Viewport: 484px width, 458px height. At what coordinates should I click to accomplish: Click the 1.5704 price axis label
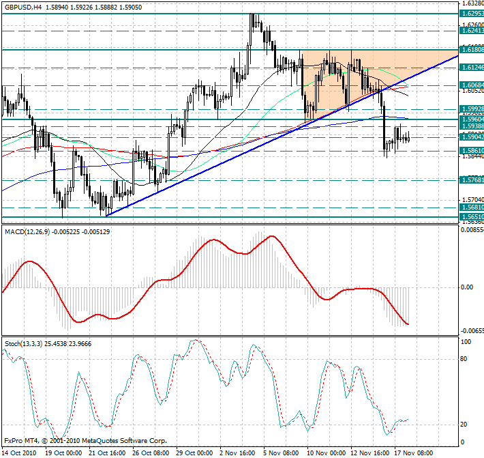point(472,199)
